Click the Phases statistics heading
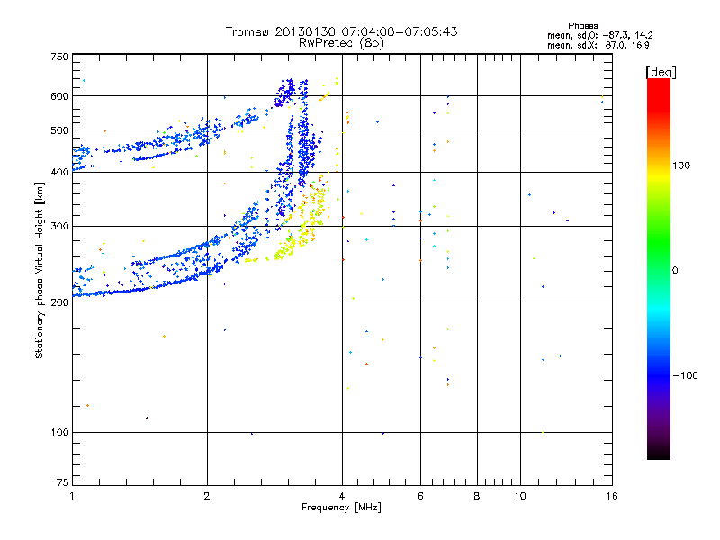This screenshot has width=720, height=540. point(582,26)
